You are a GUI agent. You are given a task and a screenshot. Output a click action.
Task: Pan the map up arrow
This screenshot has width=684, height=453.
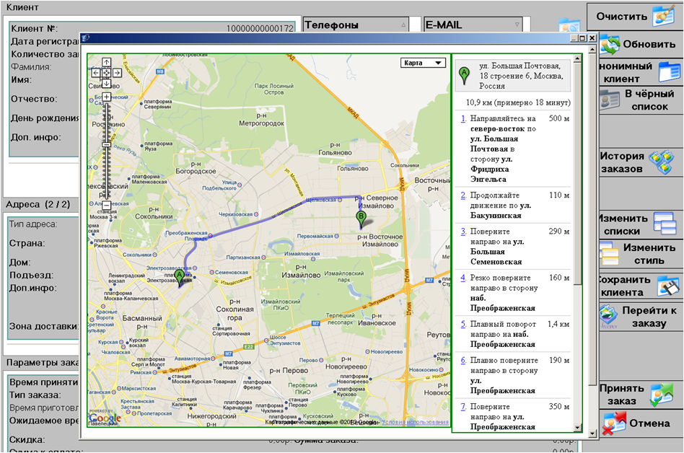107,62
